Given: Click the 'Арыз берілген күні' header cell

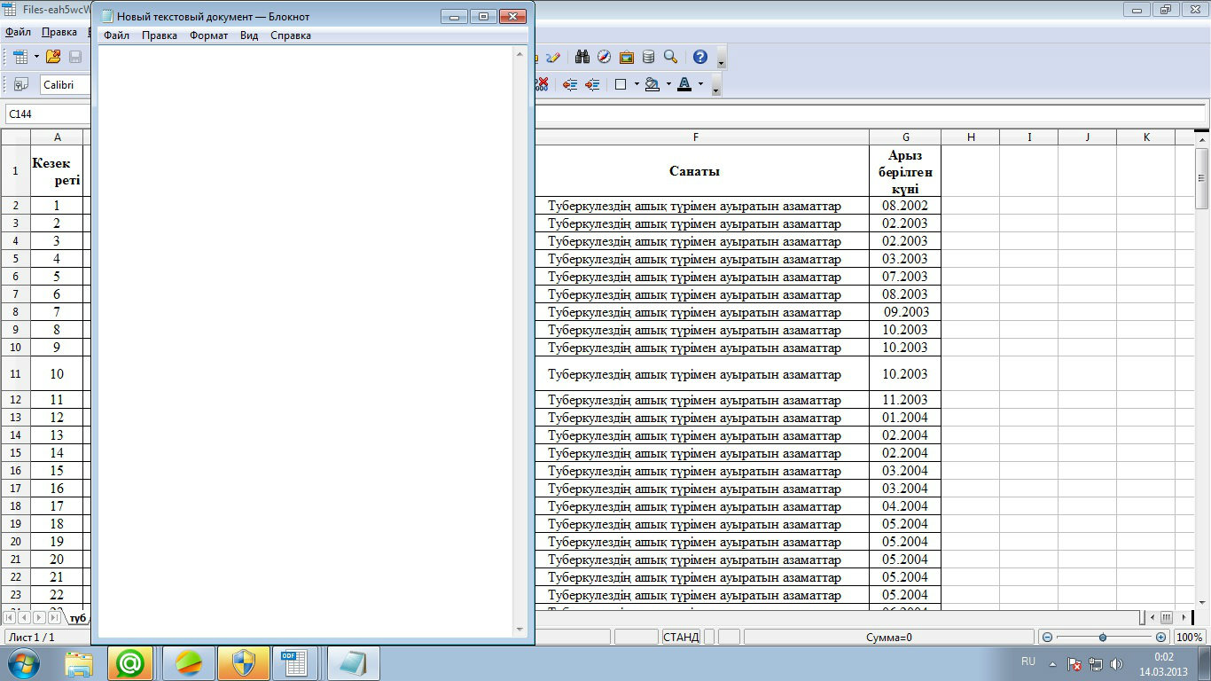Looking at the screenshot, I should (905, 171).
